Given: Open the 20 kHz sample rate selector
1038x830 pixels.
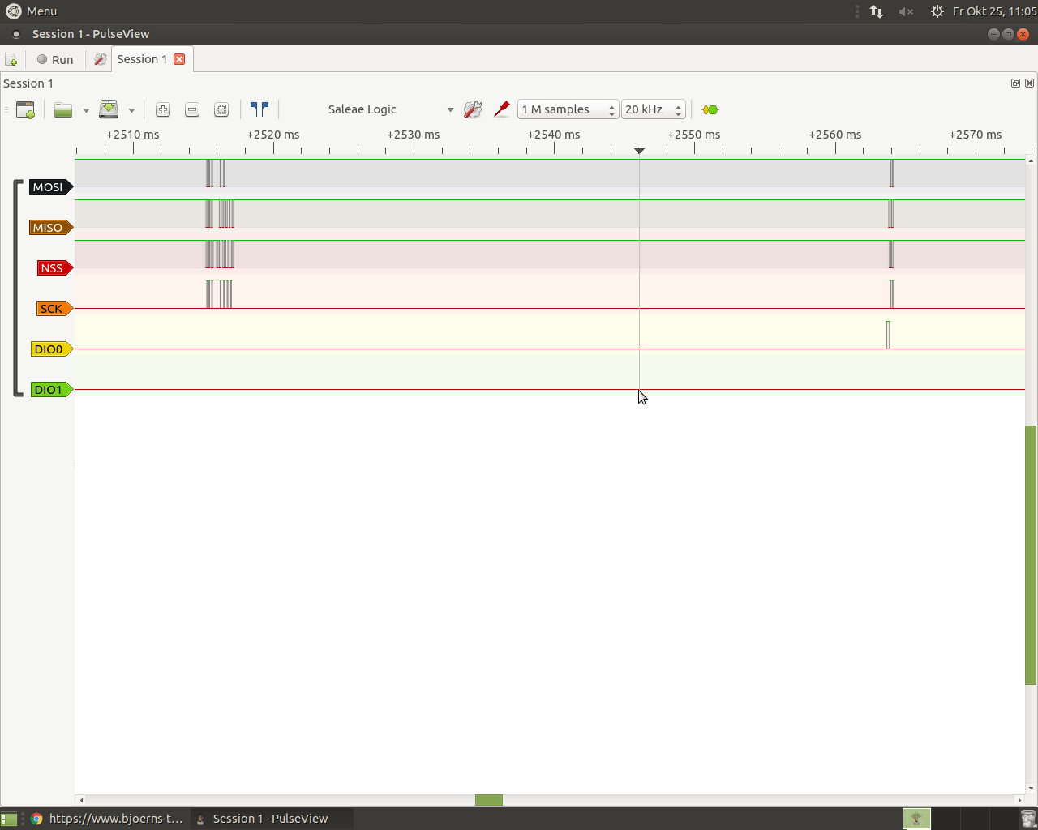Looking at the screenshot, I should 654,109.
